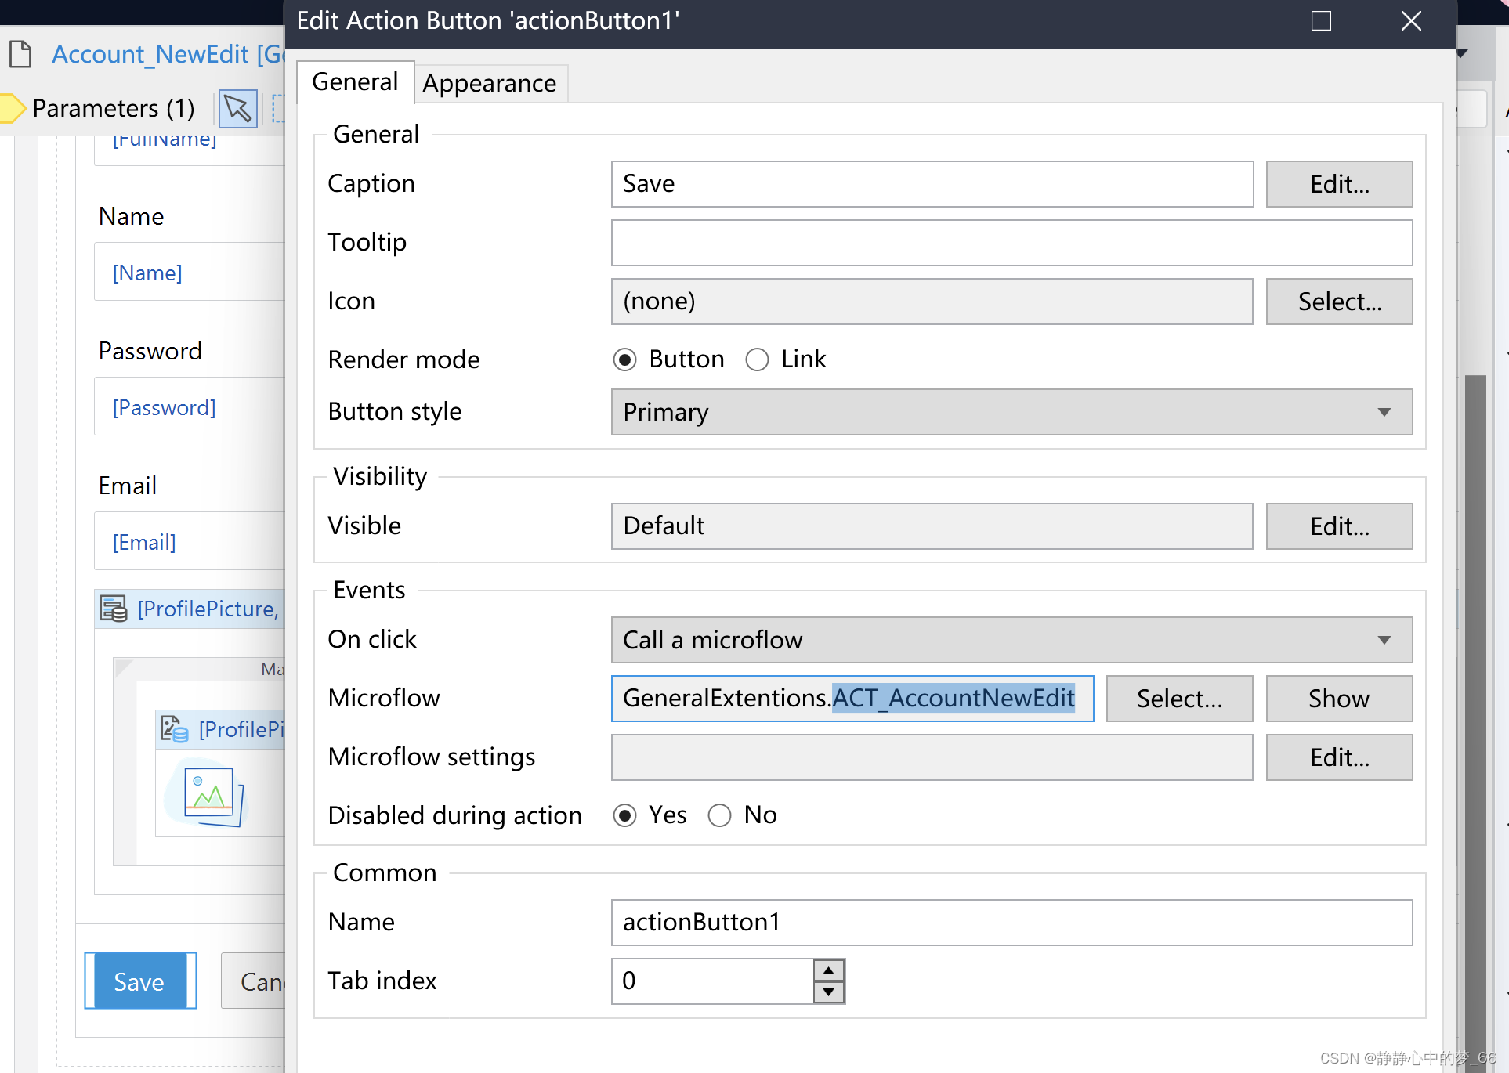Click Show next to the microflow
1509x1073 pixels.
1338,699
